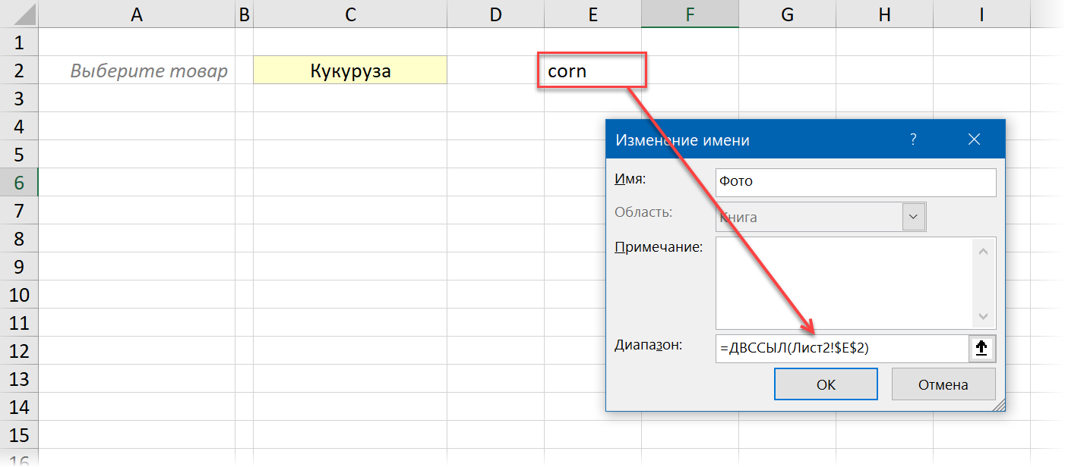Image resolution: width=1065 pixels, height=467 pixels.
Task: Select row 7 header
Action: [19, 211]
